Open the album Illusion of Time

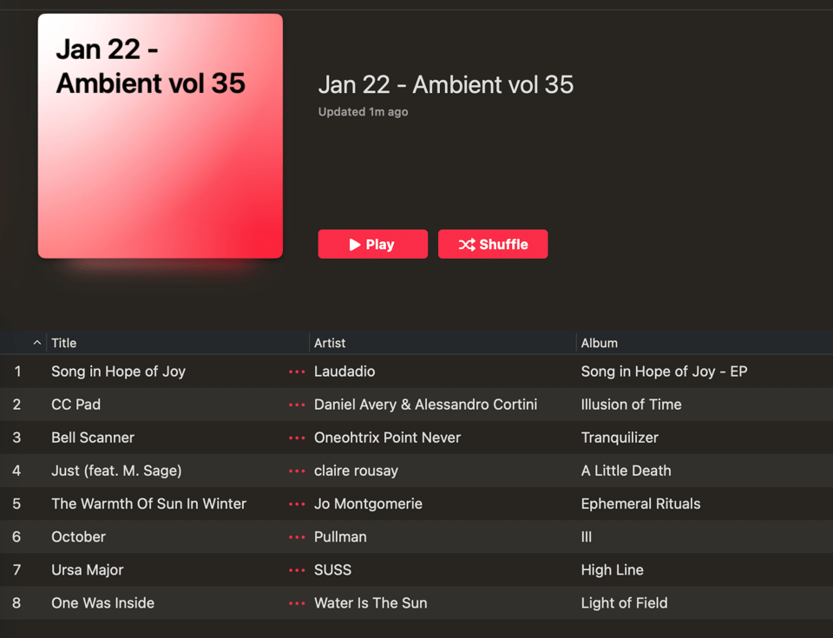[631, 405]
